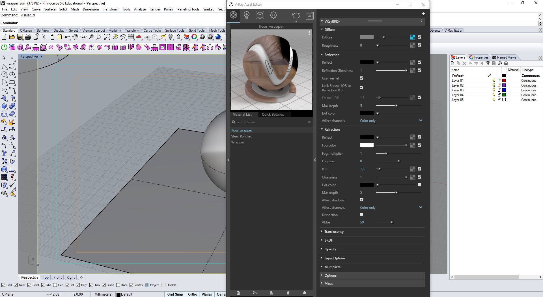The height and width of the screenshot is (297, 543).
Task: Click the white Fog color swatch
Action: (x=367, y=145)
